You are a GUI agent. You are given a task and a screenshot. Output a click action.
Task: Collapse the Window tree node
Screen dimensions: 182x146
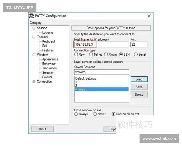(34, 55)
